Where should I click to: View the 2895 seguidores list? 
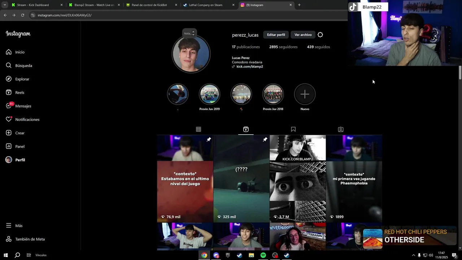tap(283, 47)
